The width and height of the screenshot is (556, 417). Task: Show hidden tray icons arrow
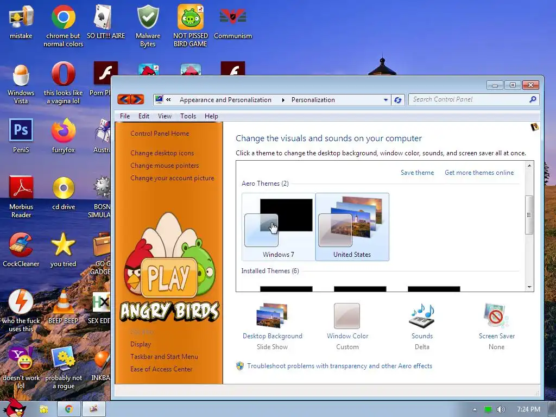click(x=475, y=409)
